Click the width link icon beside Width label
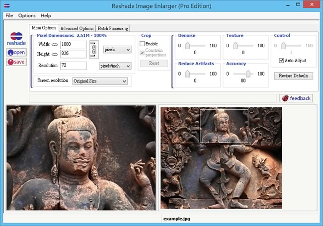Screen dimensions: 323x226 (x=55, y=45)
